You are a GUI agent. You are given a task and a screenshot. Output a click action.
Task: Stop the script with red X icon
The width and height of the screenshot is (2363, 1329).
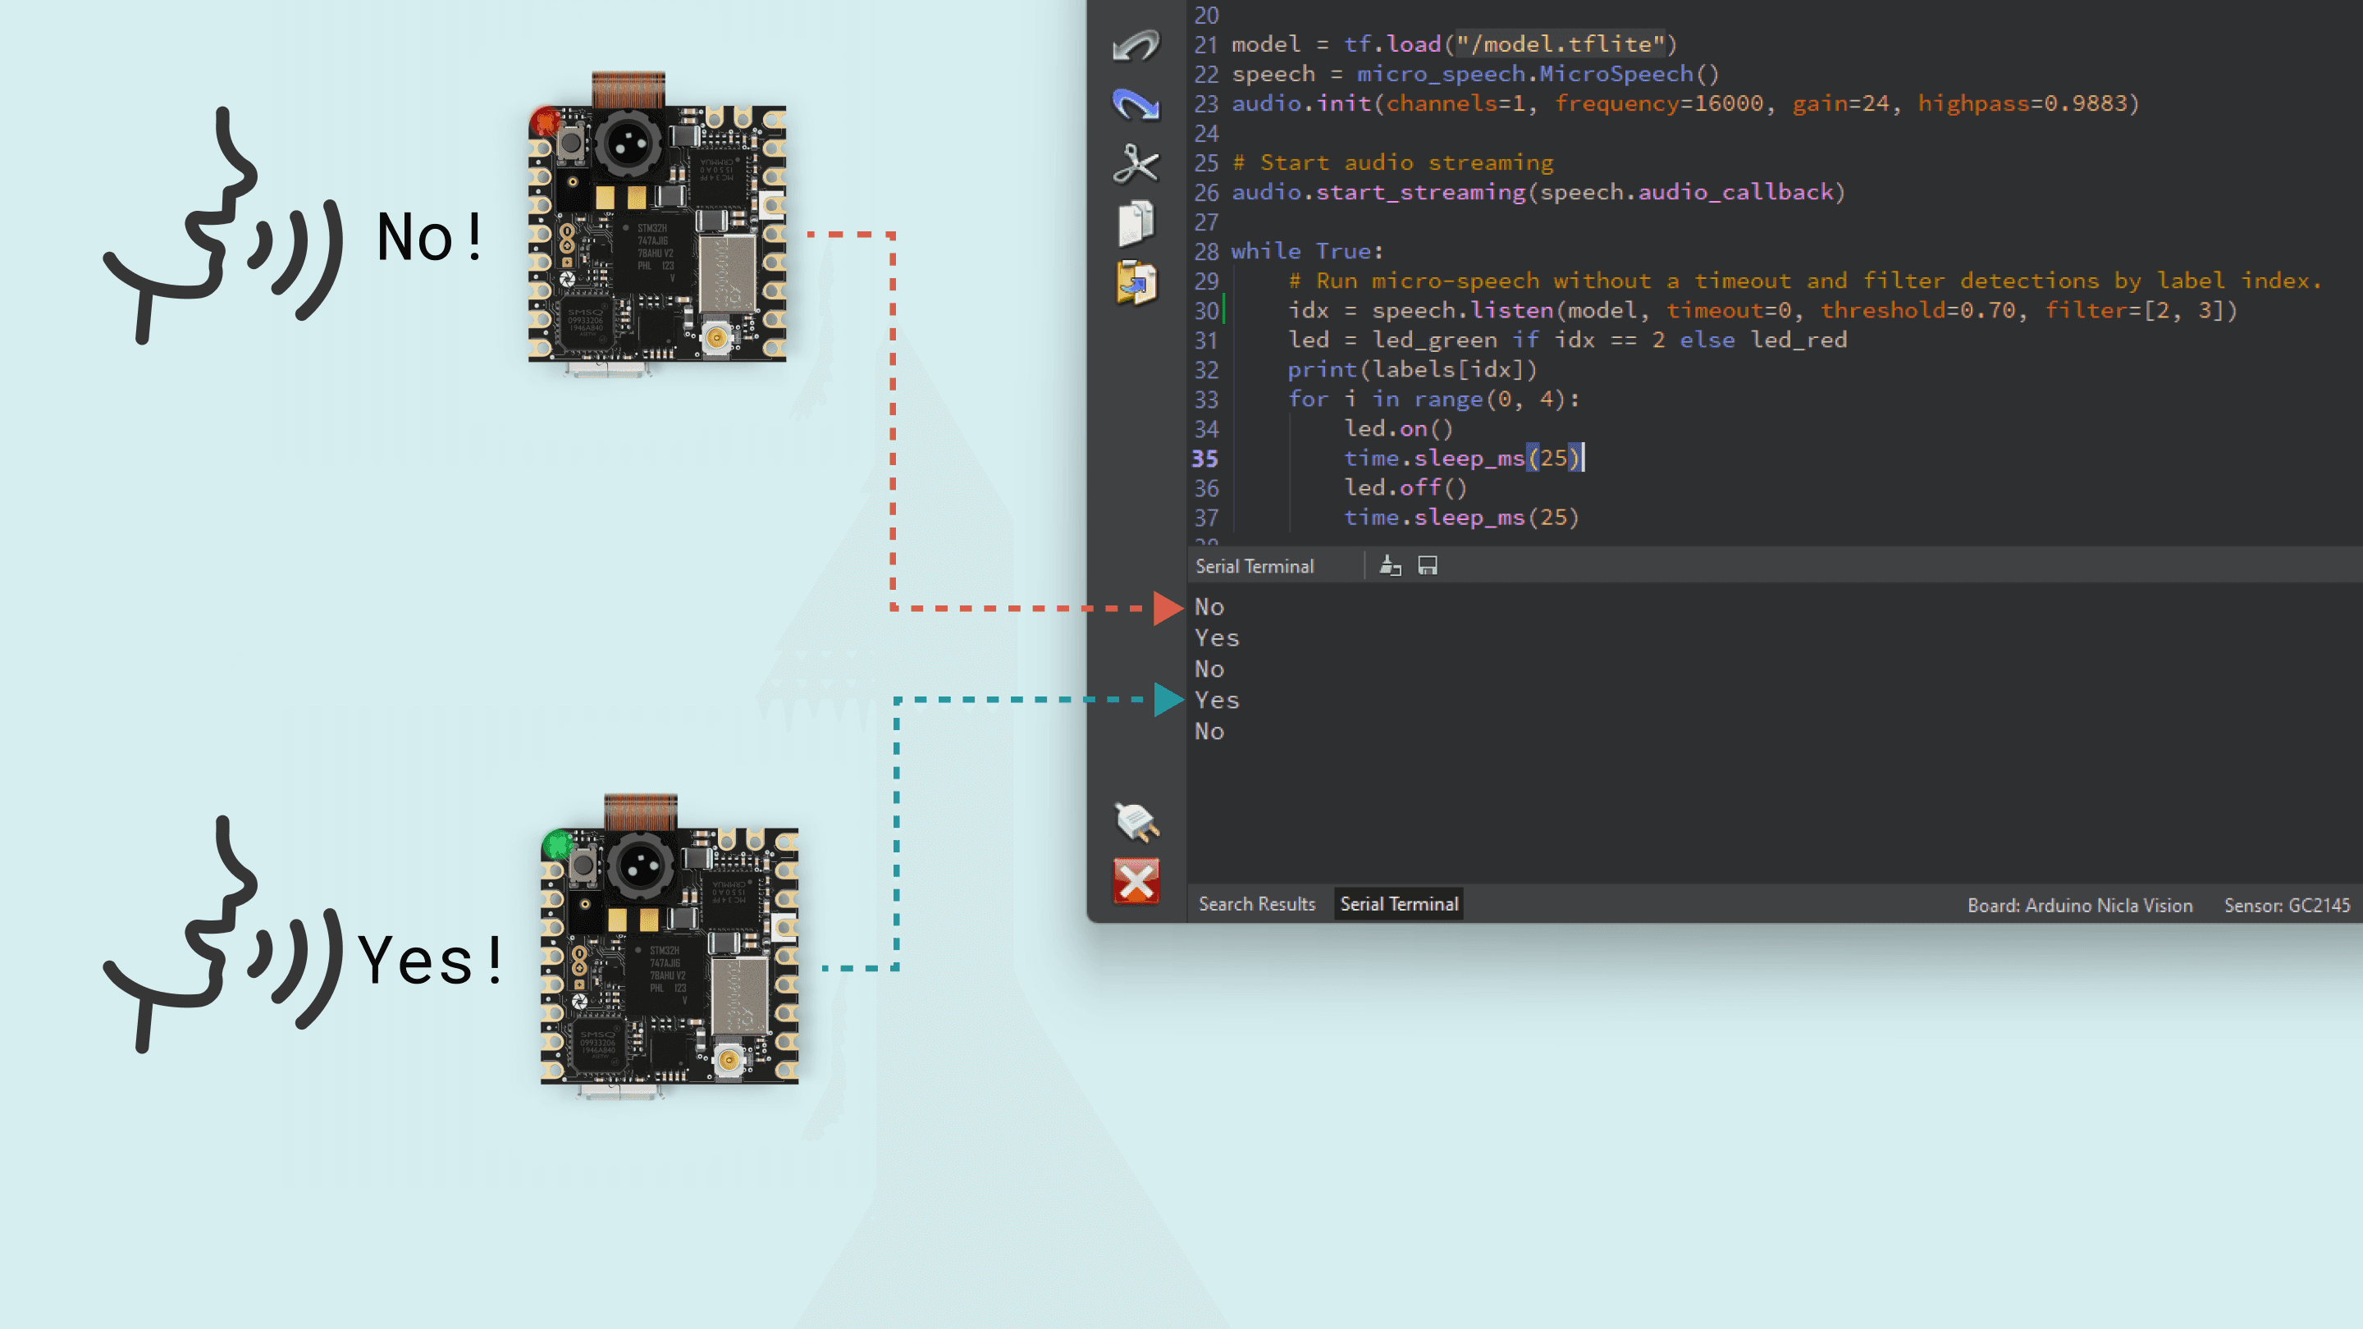point(1136,881)
